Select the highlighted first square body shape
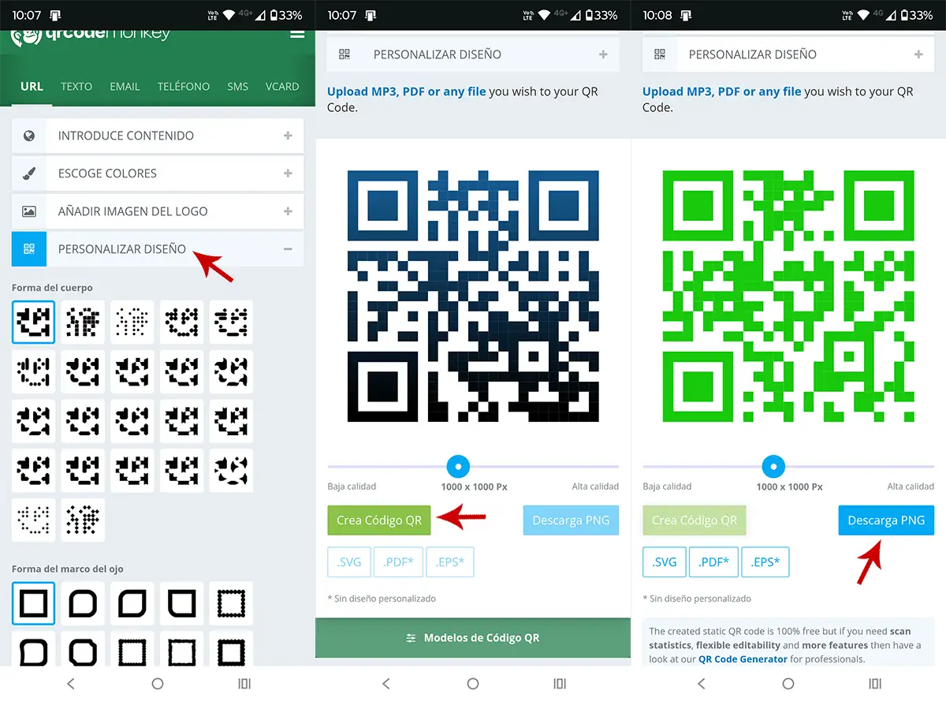The height and width of the screenshot is (701, 946). point(33,322)
